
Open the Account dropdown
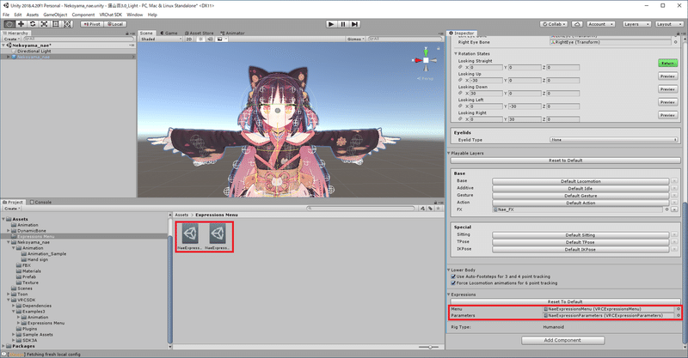point(600,24)
